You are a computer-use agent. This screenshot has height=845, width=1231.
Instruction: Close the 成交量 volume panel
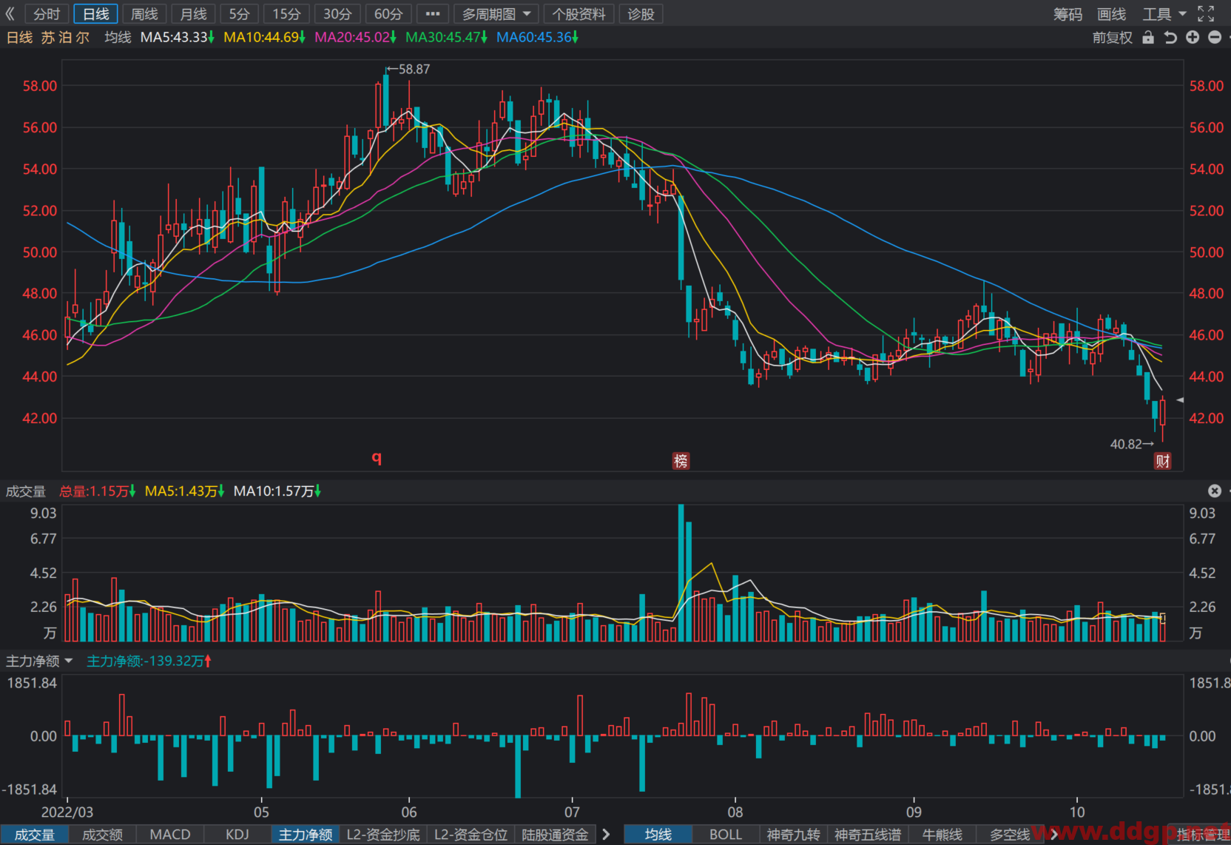(x=1215, y=491)
